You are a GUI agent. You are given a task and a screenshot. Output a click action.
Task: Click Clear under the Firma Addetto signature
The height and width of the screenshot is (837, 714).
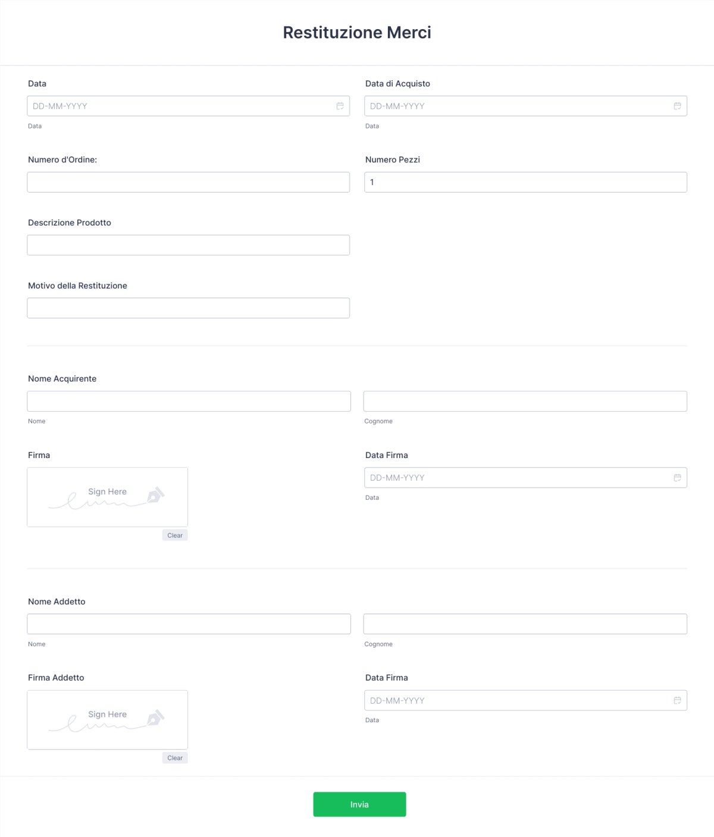pyautogui.click(x=175, y=757)
